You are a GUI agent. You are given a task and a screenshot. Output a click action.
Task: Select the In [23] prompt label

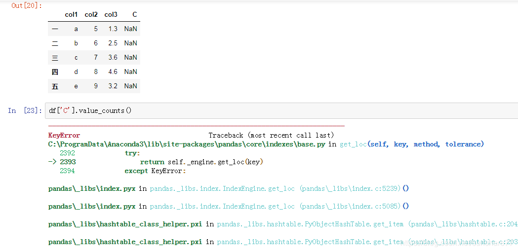[x=25, y=110]
